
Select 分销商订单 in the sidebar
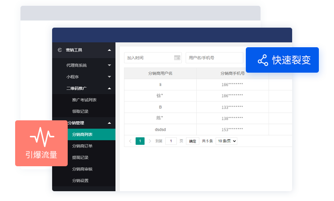pos(82,146)
